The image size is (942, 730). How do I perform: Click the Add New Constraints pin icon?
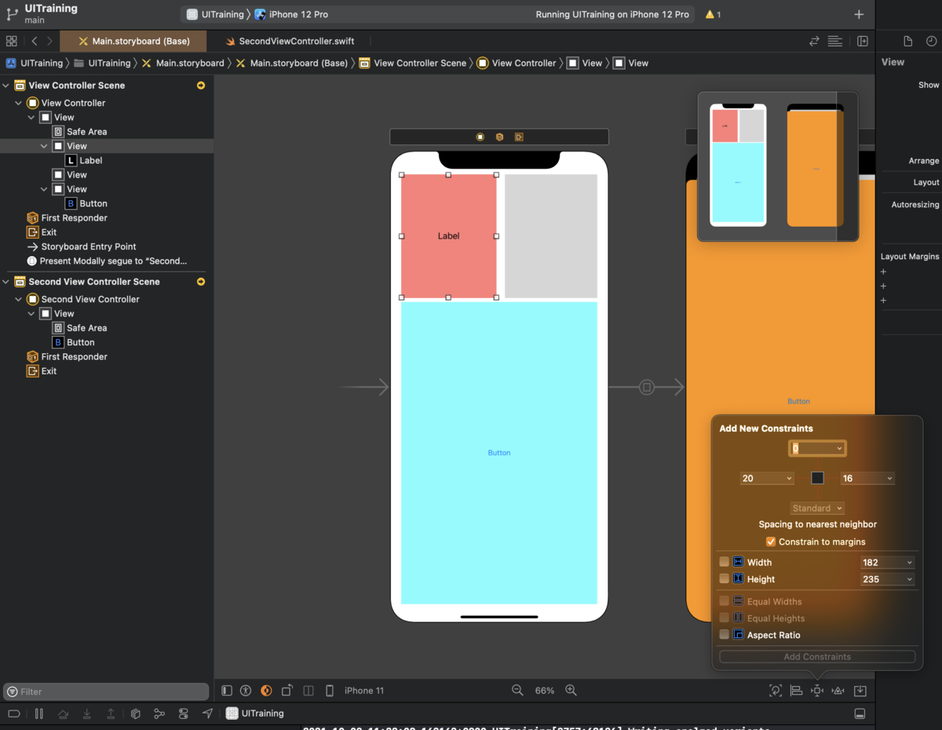coord(817,691)
